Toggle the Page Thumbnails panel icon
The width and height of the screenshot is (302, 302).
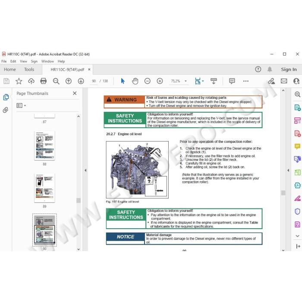[x=6, y=97]
